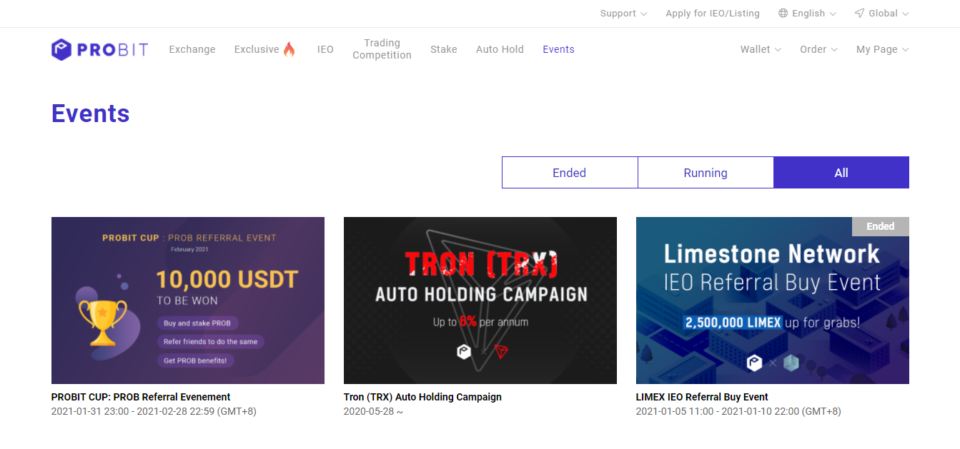Navigate to the Stake section
The width and height of the screenshot is (960, 449).
point(443,49)
